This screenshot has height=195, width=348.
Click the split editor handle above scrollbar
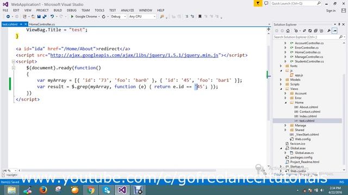[269, 29]
